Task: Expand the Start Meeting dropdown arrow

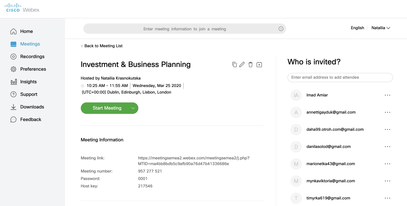Action: 133,108
